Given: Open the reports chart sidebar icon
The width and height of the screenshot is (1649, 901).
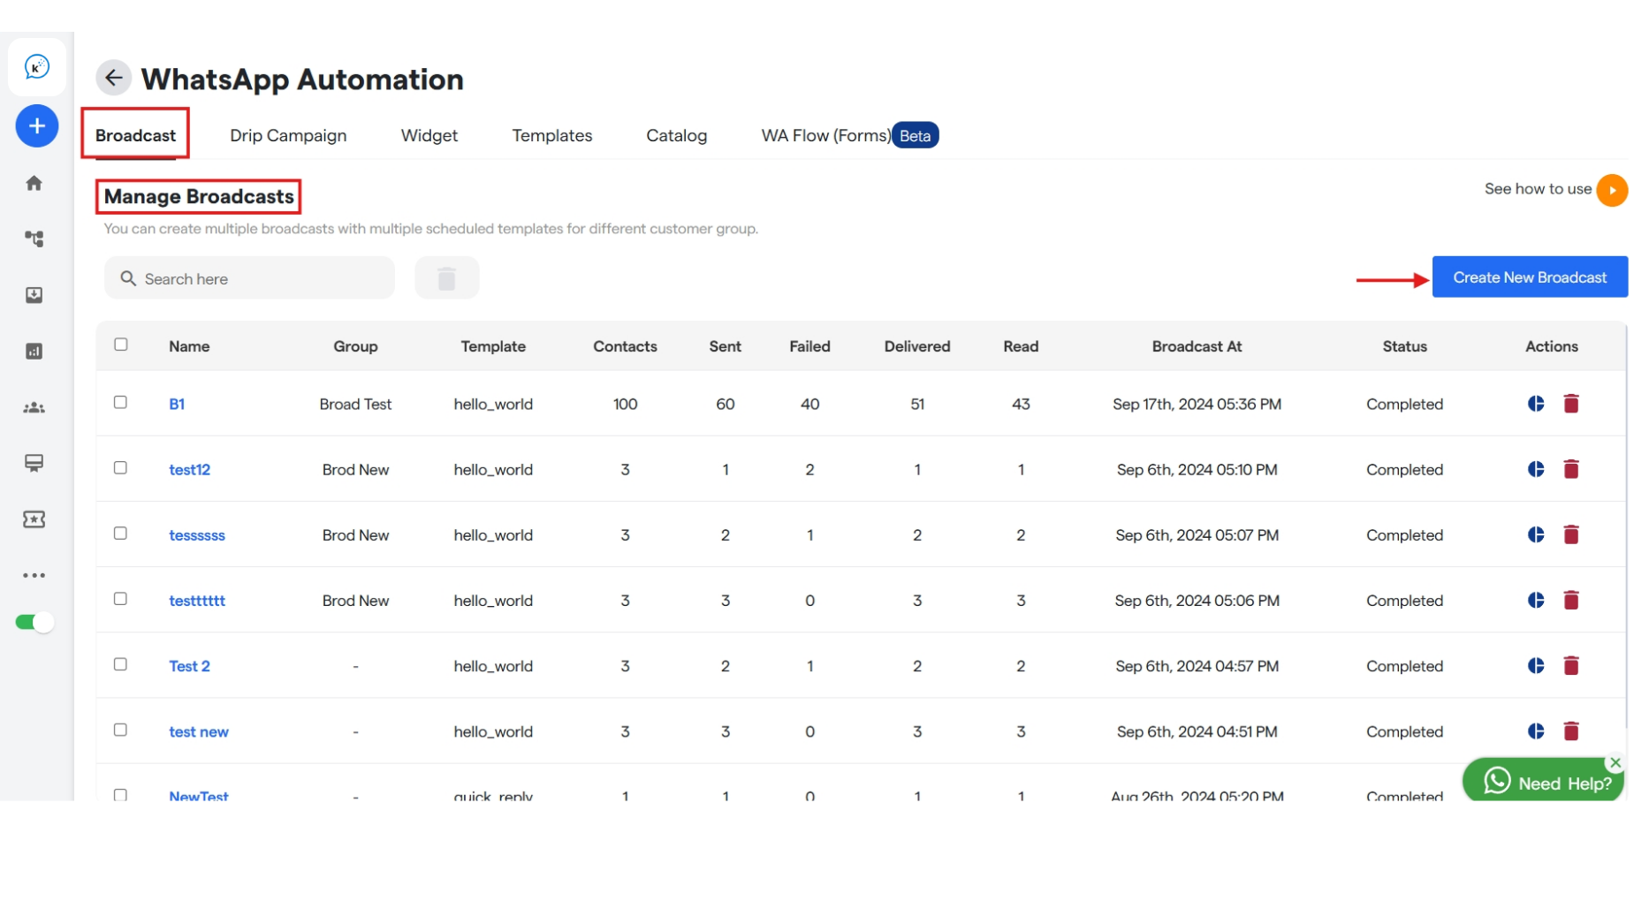Looking at the screenshot, I should [x=34, y=352].
